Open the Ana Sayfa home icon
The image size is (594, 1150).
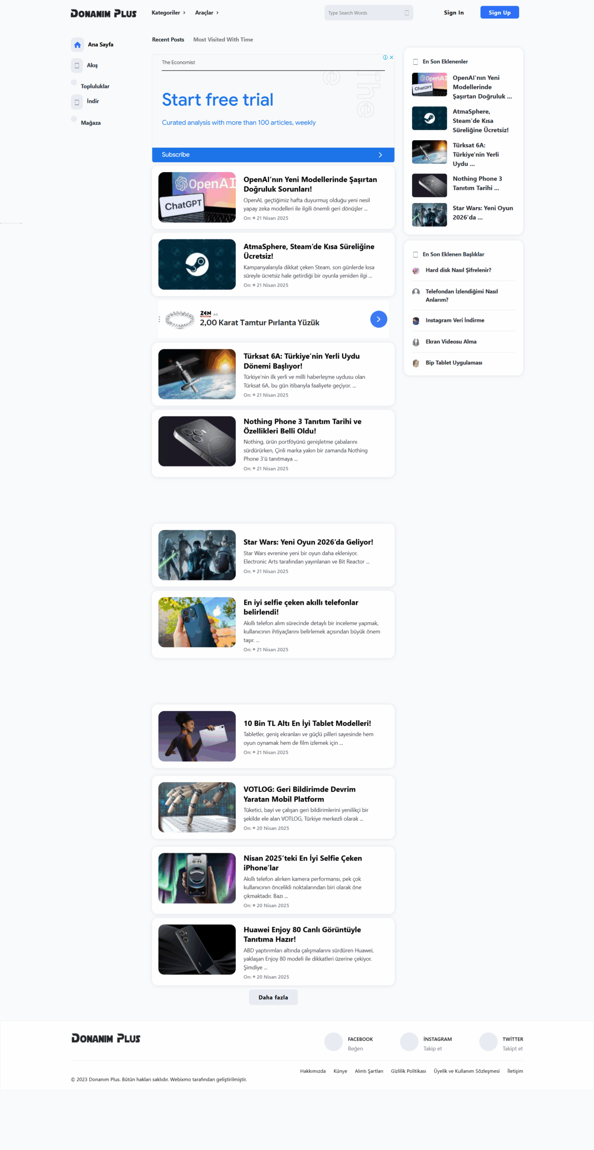tap(77, 44)
